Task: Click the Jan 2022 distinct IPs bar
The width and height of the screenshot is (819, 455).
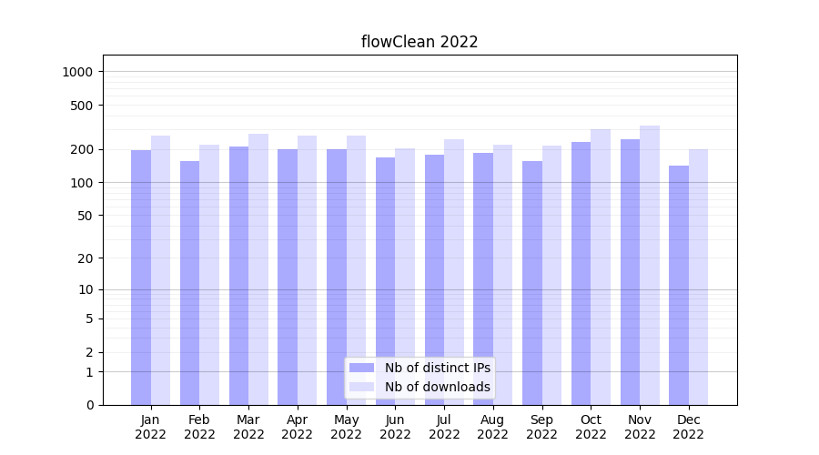Action: pos(141,278)
